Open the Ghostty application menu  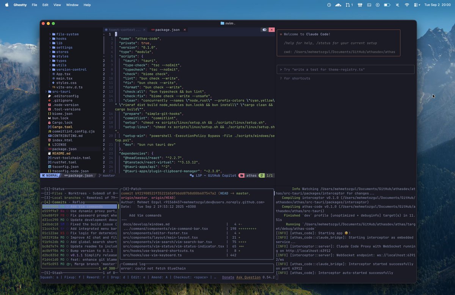[20, 5]
